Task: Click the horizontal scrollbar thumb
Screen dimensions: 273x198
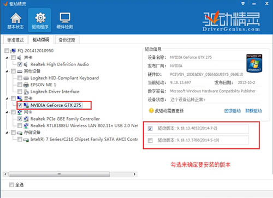Action: click(x=60, y=174)
